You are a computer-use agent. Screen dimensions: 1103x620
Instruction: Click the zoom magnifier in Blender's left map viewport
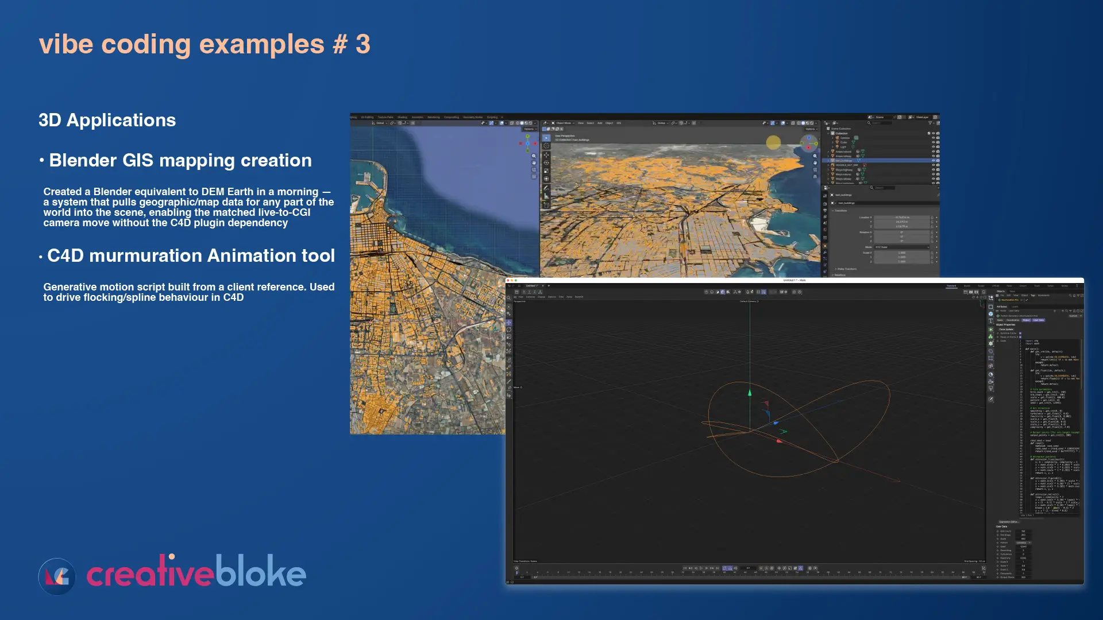pos(534,156)
